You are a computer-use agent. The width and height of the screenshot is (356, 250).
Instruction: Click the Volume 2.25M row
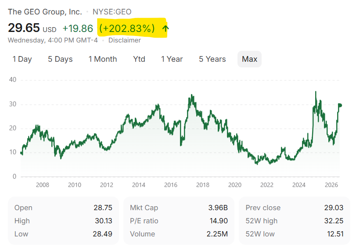[179, 234]
